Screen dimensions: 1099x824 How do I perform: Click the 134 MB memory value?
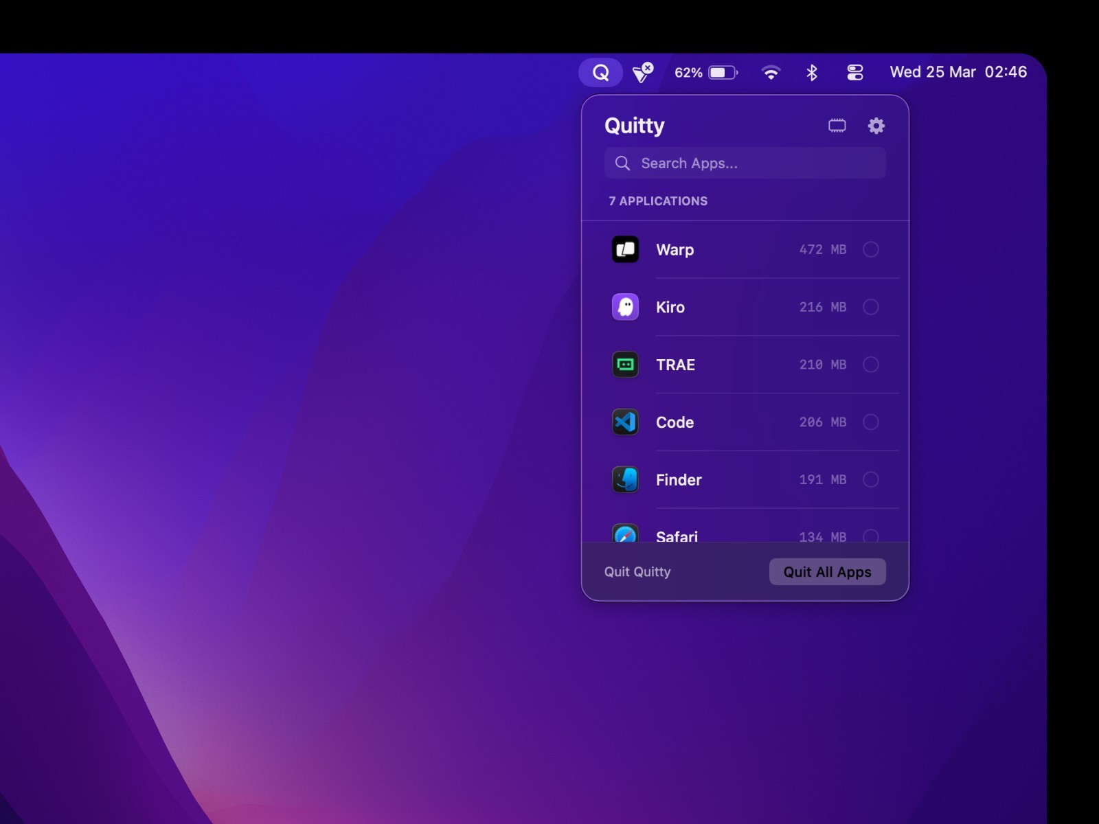click(x=823, y=536)
